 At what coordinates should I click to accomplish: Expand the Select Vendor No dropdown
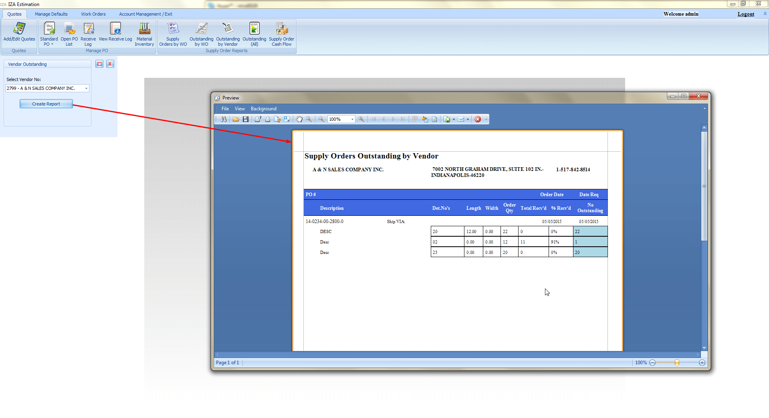[86, 88]
